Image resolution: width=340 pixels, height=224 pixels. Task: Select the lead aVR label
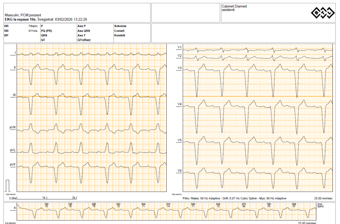pyautogui.click(x=12, y=128)
